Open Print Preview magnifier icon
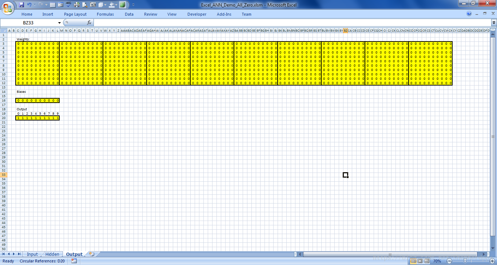Image resolution: width=497 pixels, height=265 pixels. pyautogui.click(x=84, y=5)
